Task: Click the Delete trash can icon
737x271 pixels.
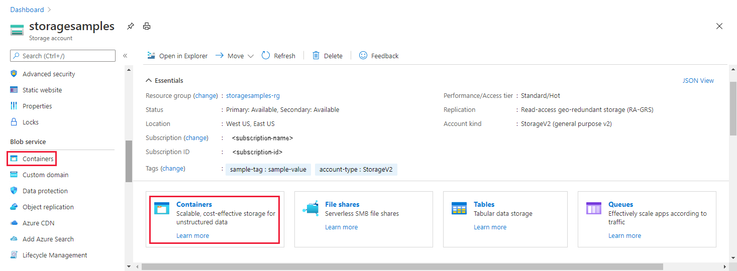Action: click(316, 55)
